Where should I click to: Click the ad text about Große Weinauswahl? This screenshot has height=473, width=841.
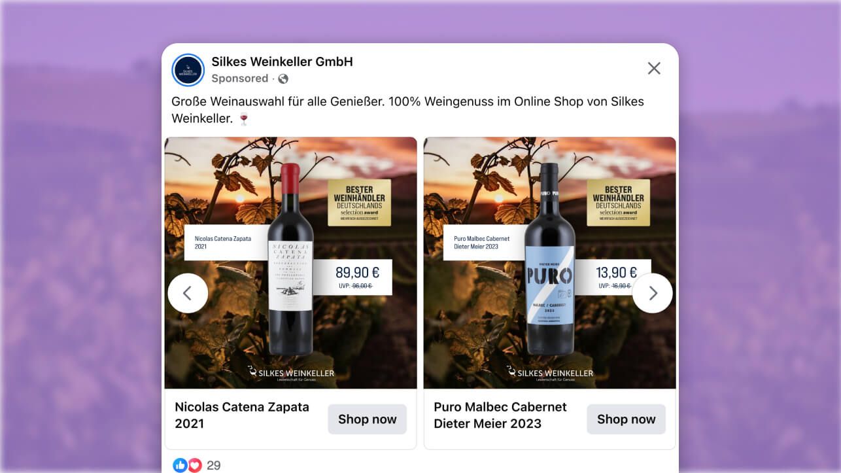pyautogui.click(x=407, y=110)
